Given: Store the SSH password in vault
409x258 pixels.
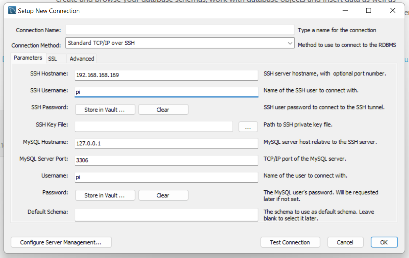Looking at the screenshot, I should [105, 109].
